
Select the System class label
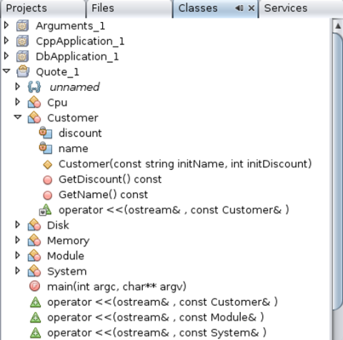[67, 271]
